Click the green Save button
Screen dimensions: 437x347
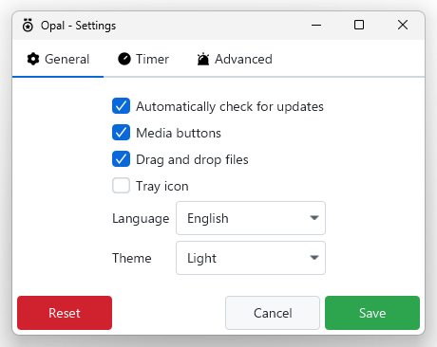(x=372, y=313)
